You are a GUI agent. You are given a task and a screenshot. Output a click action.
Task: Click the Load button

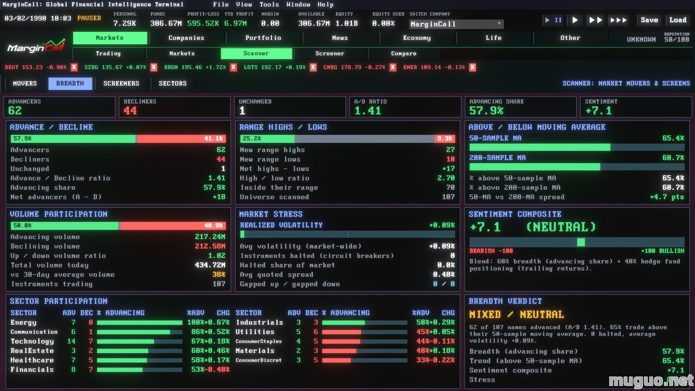(678, 20)
